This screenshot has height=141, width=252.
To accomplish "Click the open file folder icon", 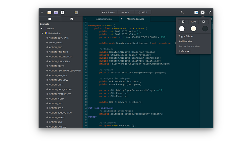I will (49, 12).
